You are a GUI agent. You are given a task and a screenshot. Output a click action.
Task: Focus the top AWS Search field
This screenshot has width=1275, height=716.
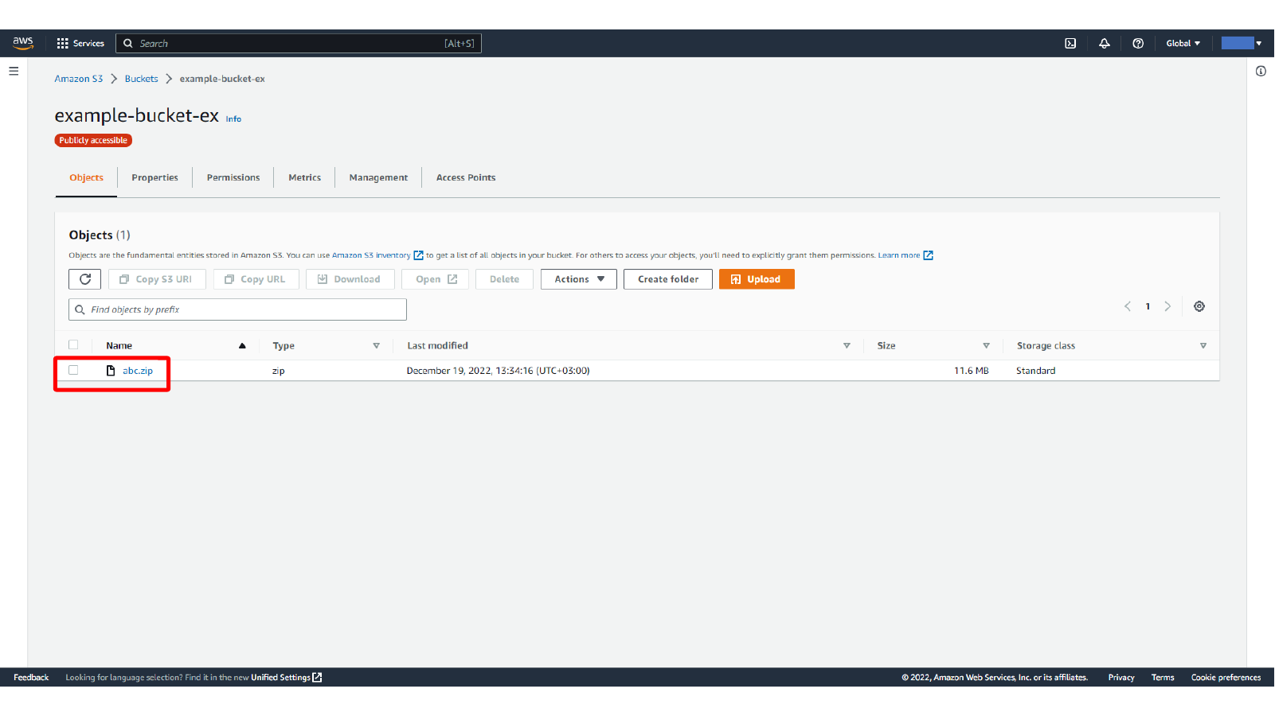tap(299, 43)
